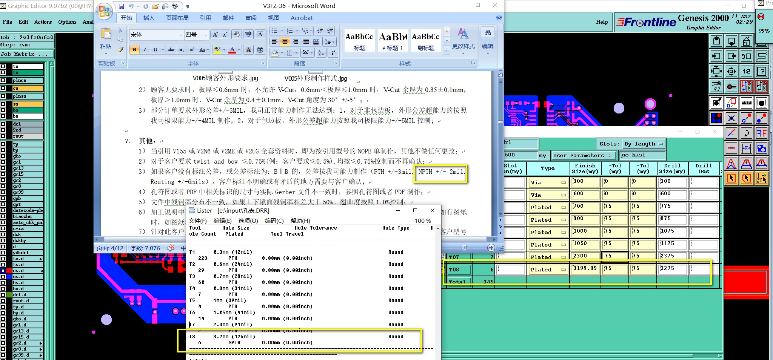
Task: Toggle checkbox for layer 'rout'
Action: point(3,136)
